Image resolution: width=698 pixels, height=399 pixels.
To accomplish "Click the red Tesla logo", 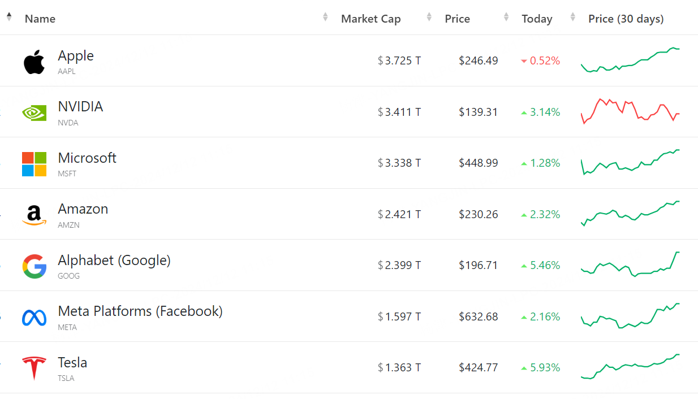I will pos(34,368).
